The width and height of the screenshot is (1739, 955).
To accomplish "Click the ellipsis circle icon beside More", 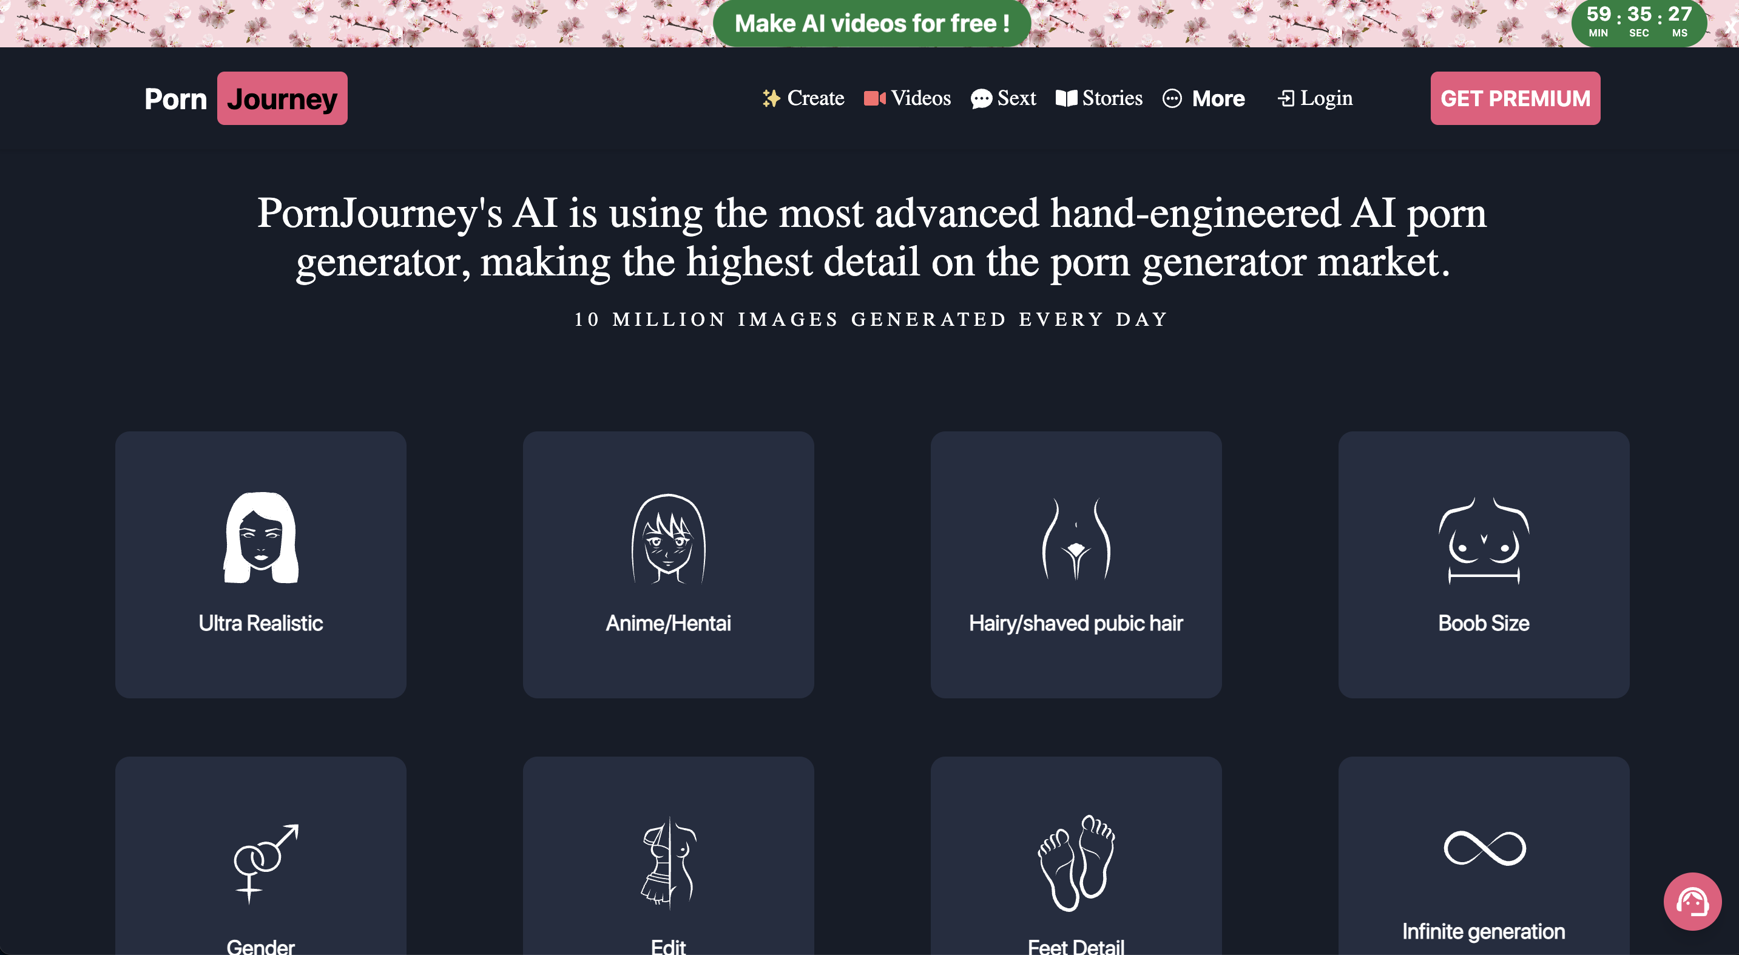I will click(1172, 98).
